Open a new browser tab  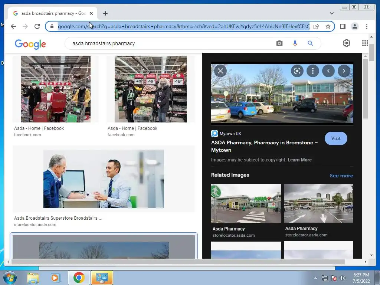105,13
